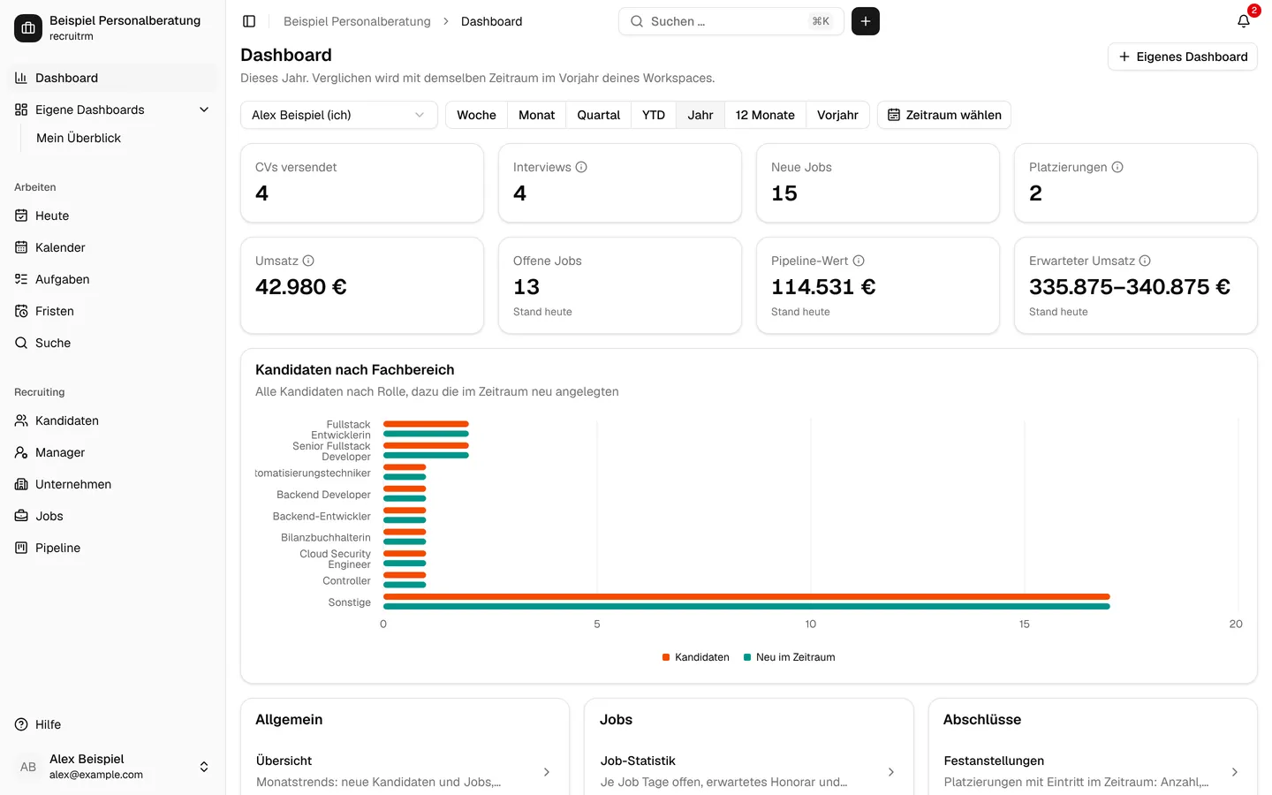This screenshot has width=1272, height=795.
Task: Click the Umsatz info icon
Action: [x=308, y=261]
